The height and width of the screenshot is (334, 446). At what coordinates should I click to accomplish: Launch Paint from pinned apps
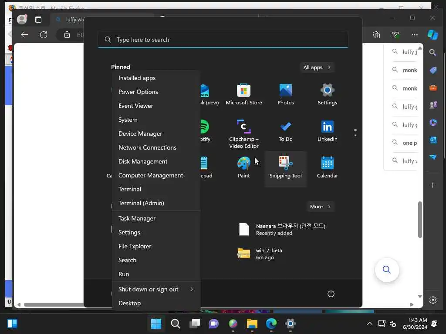point(244,167)
